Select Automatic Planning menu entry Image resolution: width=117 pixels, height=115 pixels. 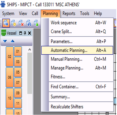pos(77,50)
